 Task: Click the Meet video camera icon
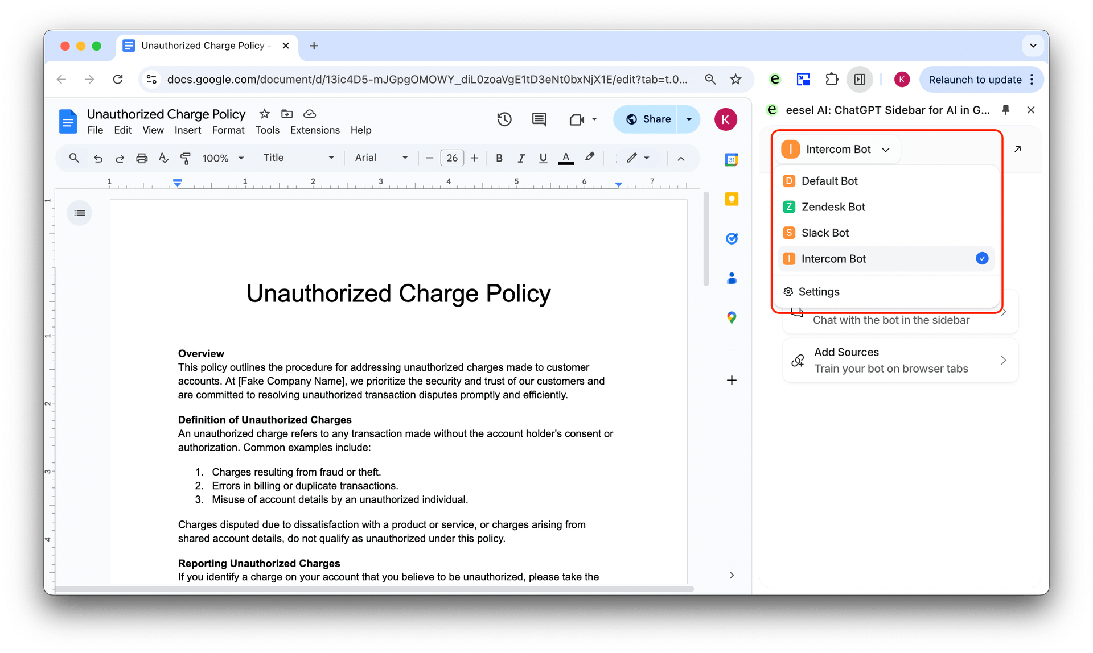point(577,119)
